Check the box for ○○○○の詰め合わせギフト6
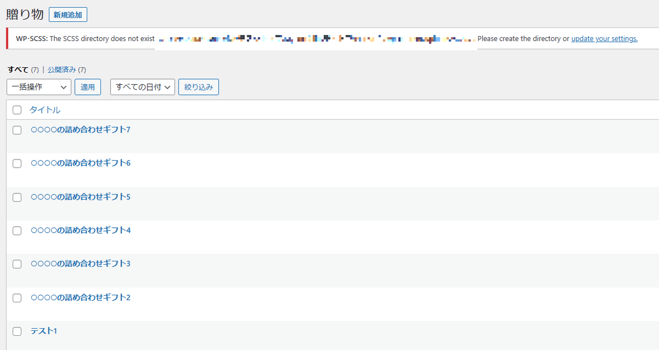This screenshot has width=659, height=350. click(17, 164)
